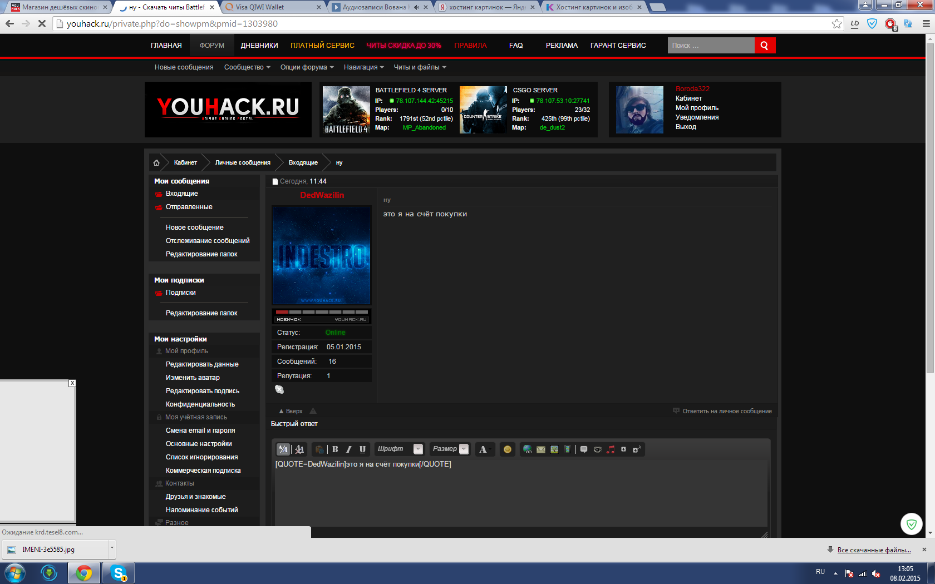Viewport: 935px width, 584px height.
Task: Open the LD browser extension
Action: (x=855, y=24)
